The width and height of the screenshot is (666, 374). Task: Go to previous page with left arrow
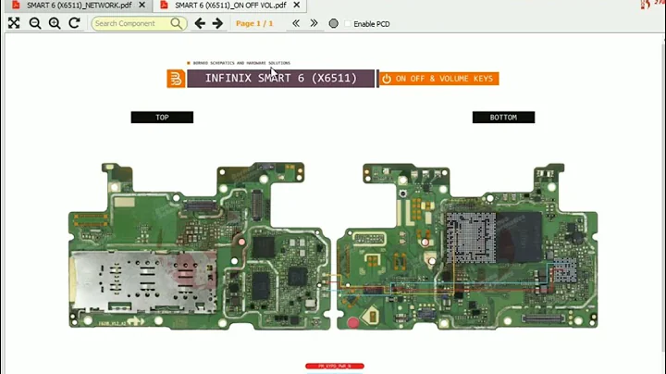pyautogui.click(x=200, y=23)
